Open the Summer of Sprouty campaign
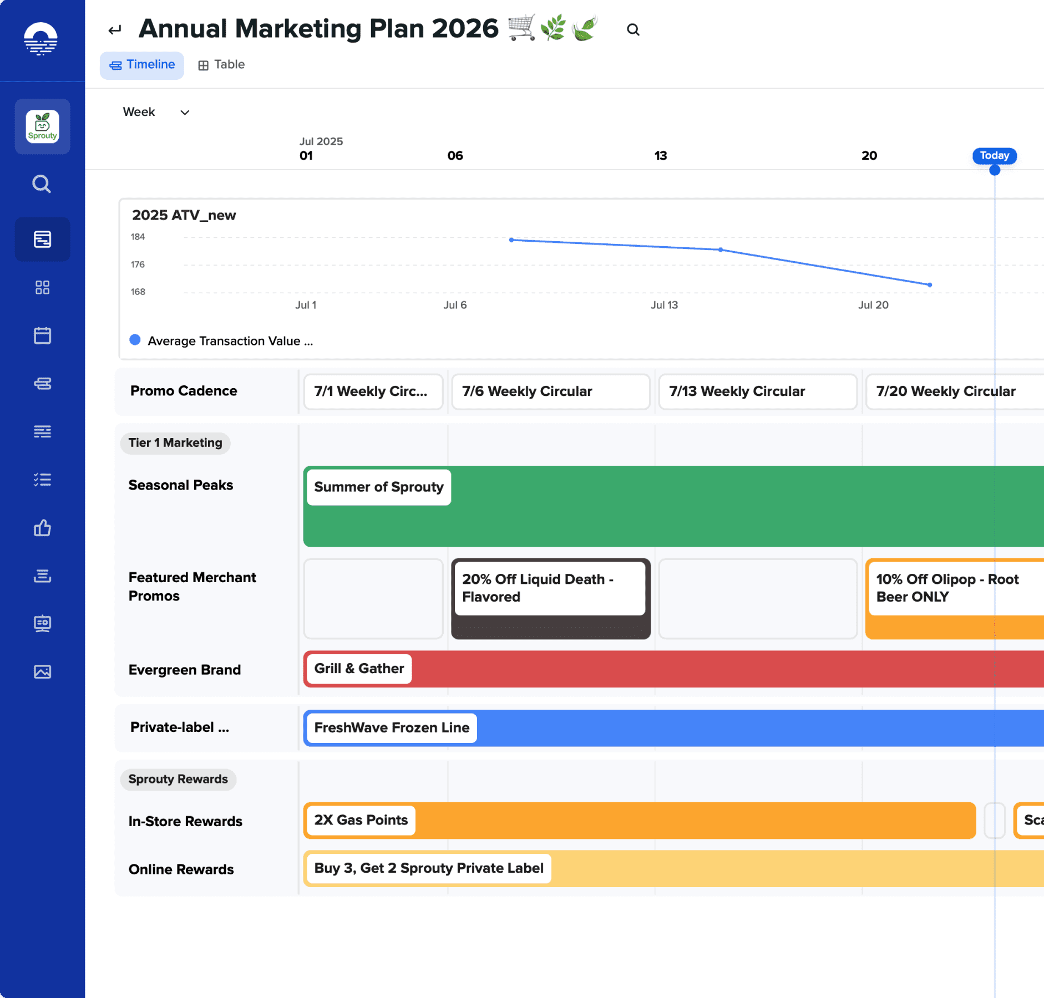1044x998 pixels. [379, 487]
